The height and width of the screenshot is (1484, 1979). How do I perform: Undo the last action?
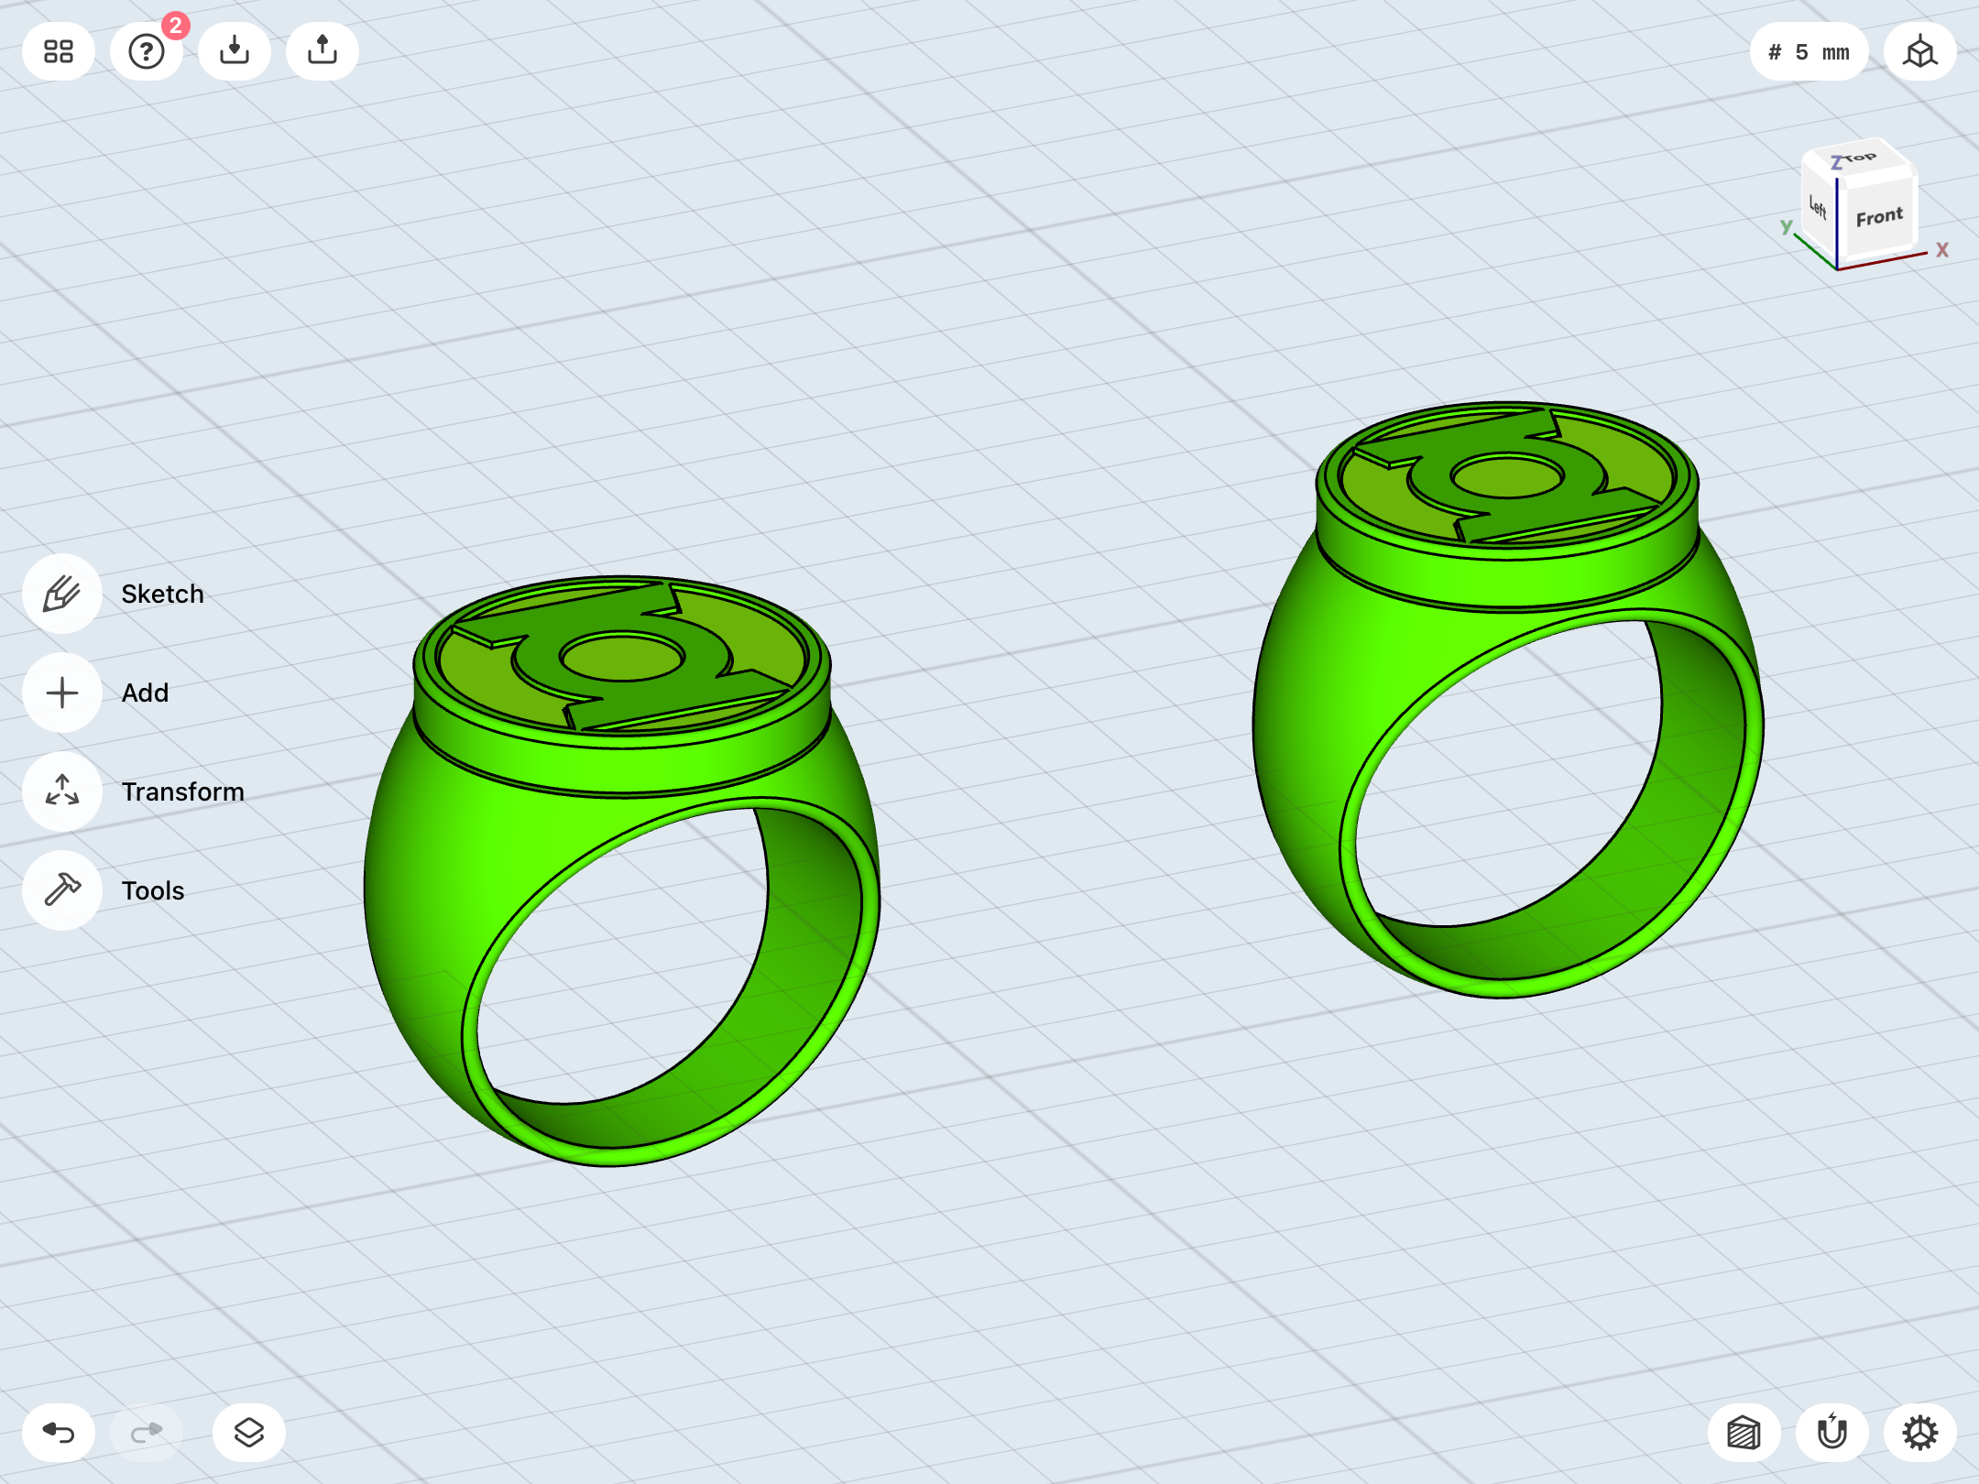coord(59,1433)
